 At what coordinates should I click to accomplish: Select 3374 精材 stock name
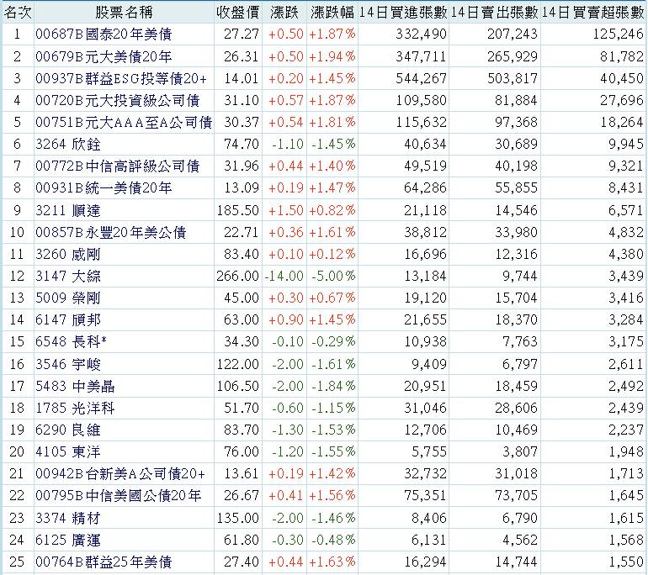tap(68, 518)
